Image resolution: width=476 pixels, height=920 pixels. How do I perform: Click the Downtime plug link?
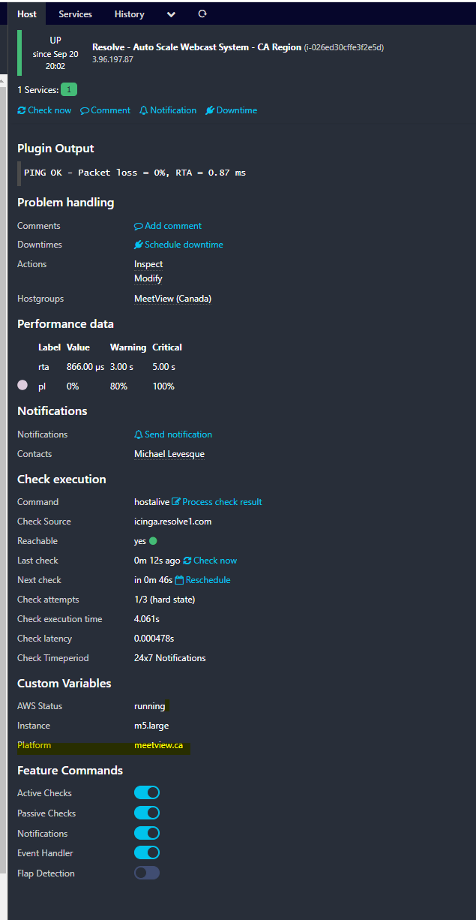click(232, 110)
